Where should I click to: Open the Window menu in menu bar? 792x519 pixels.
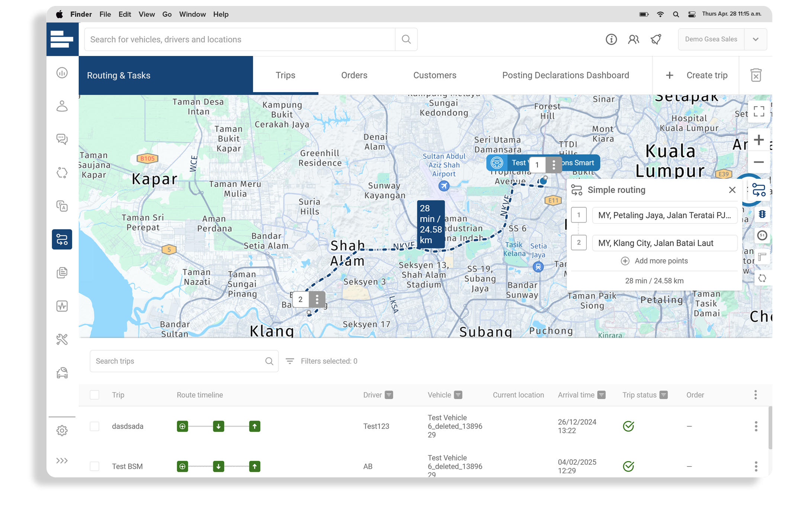192,14
